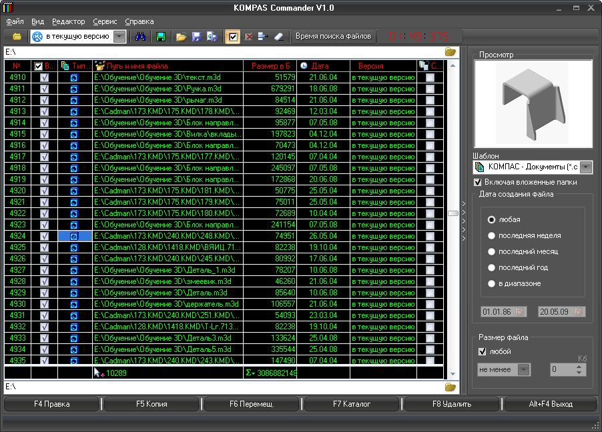Open the Шаблон КОМПАС - Документы dropdown
Screen dimensions: 602x432
pos(585,167)
